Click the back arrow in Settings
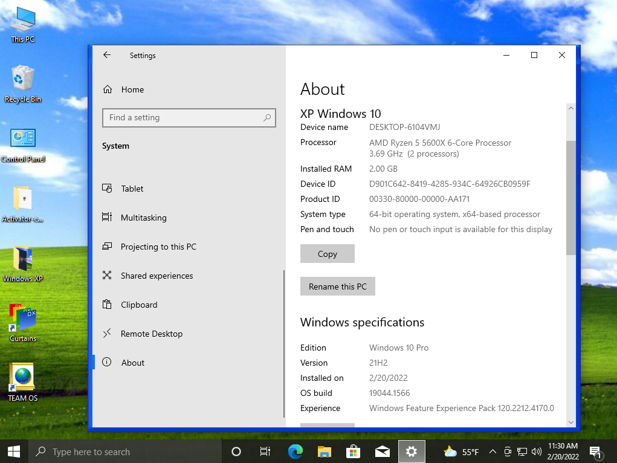The height and width of the screenshot is (463, 617). click(x=107, y=55)
